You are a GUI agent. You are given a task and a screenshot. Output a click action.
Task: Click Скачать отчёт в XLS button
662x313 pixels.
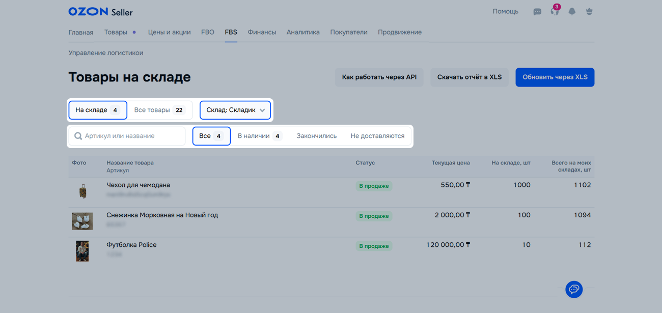click(x=469, y=77)
